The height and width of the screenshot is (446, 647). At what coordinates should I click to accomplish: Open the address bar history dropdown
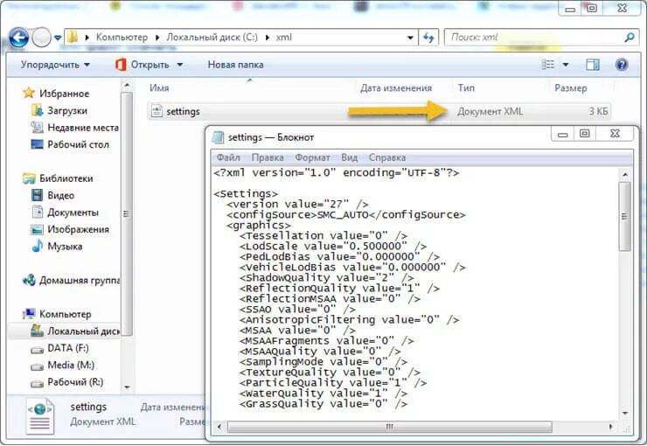click(x=410, y=38)
